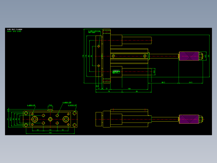Select the upper mounting hole on the end plate
The image size is (217, 163).
click(98, 46)
